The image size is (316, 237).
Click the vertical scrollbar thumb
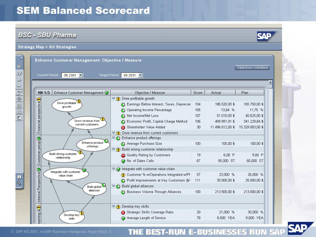click(270, 86)
